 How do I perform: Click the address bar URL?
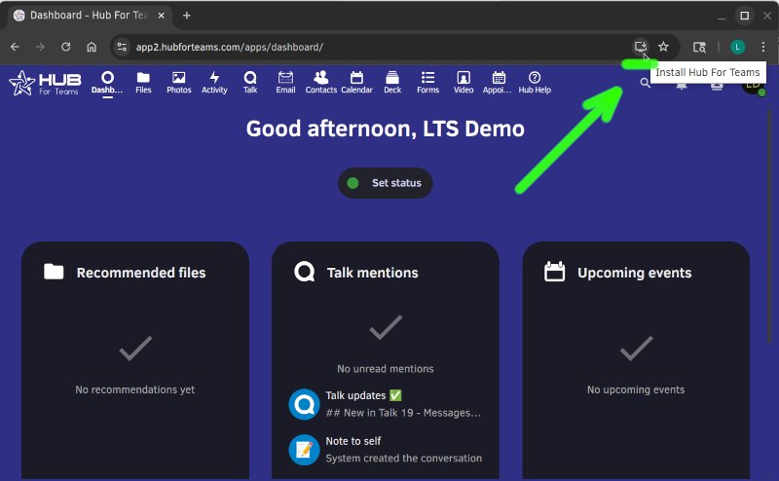230,47
